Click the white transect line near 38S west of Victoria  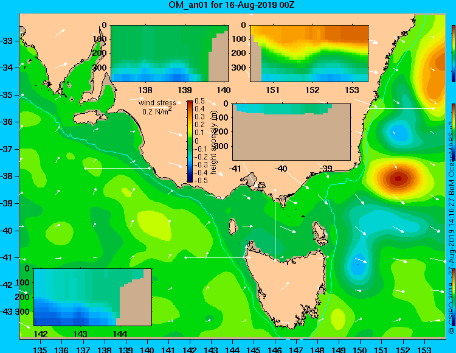tap(117, 168)
